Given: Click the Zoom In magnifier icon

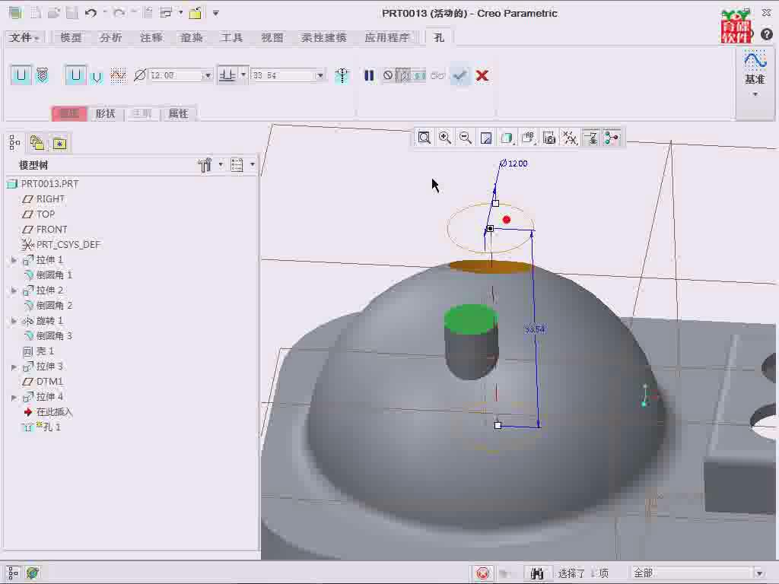Looking at the screenshot, I should point(445,138).
